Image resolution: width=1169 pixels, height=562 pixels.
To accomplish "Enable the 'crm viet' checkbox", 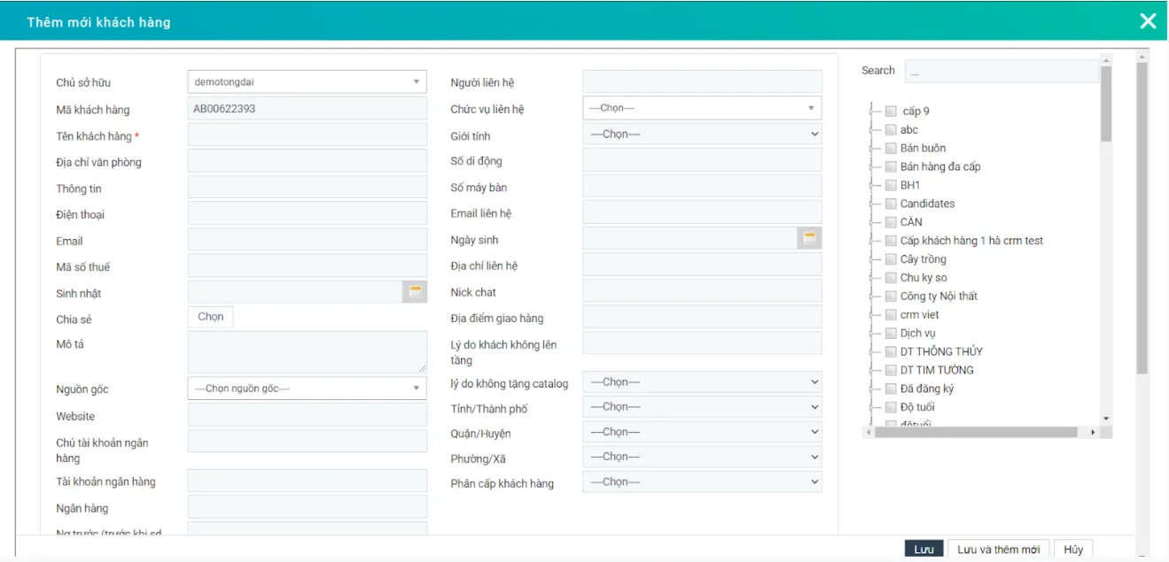I will pyautogui.click(x=891, y=315).
